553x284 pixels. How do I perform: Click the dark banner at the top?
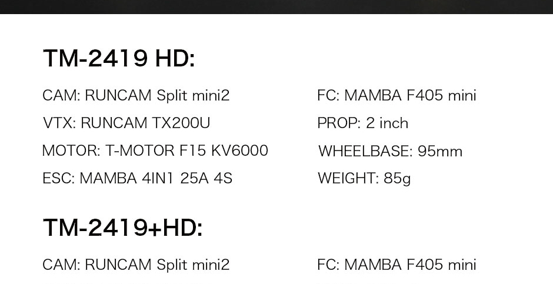click(276, 6)
